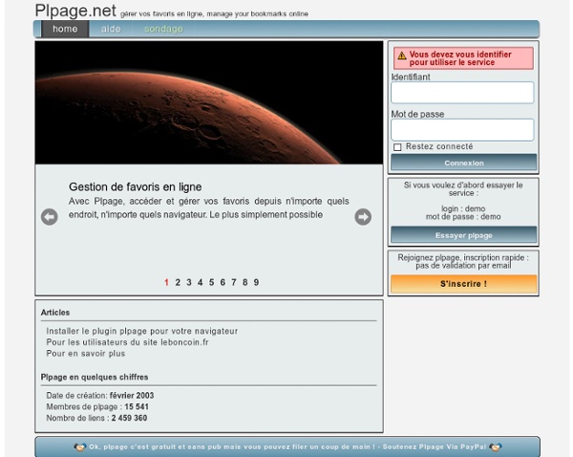Click the Soutenez Plpage Via PayPal banner

pyautogui.click(x=287, y=447)
